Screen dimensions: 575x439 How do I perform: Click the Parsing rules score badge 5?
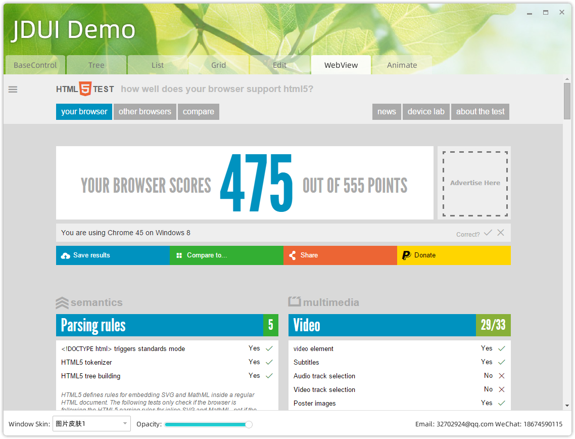[x=271, y=325]
